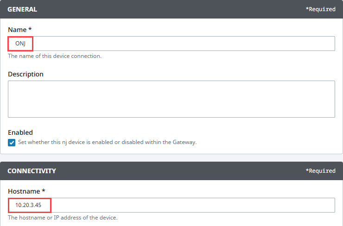Screen dimensions: 343x226
Task: Click the CONNECTIVITY section header
Action: tap(32, 171)
